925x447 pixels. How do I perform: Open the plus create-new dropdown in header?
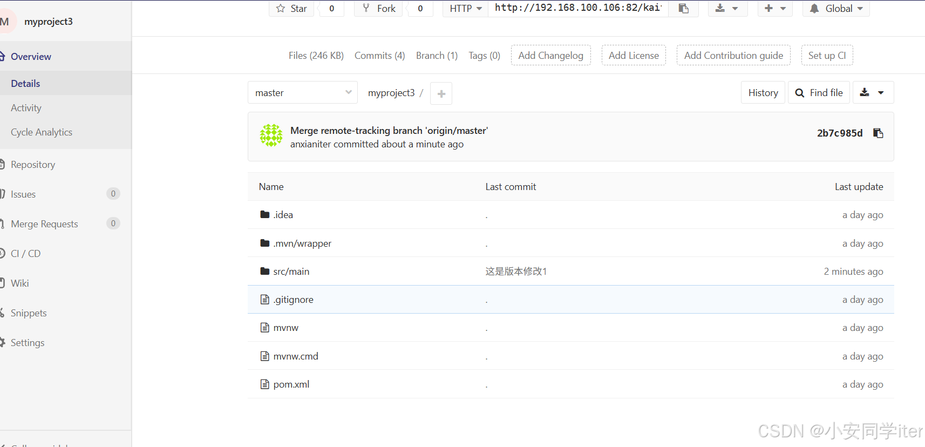(x=775, y=8)
